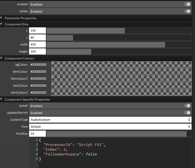Toggle the visible property switch

(187, 11)
